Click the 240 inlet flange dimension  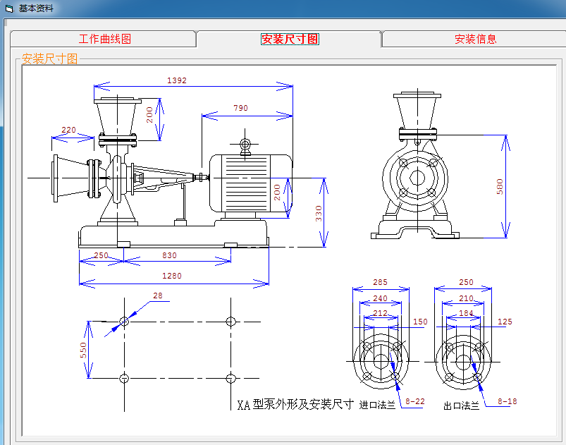point(380,298)
